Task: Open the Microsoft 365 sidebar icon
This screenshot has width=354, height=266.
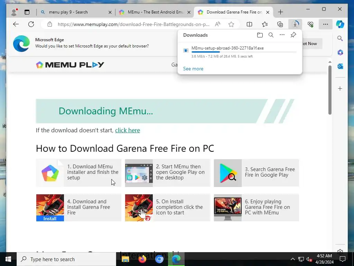Action: point(340,53)
